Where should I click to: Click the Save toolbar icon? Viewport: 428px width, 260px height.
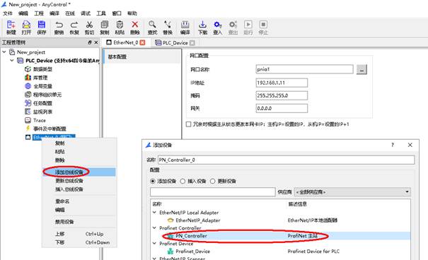coord(42,25)
